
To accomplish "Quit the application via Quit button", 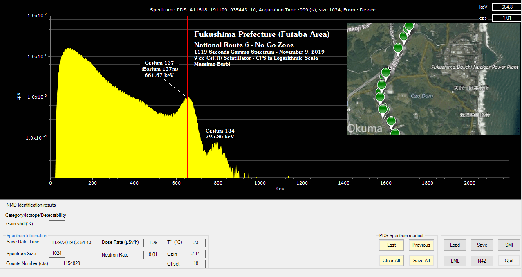I will [x=509, y=261].
